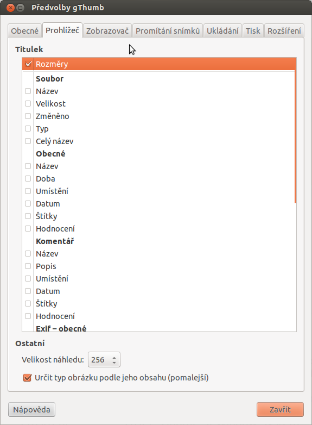Click the orange scrollbar of the Titulek list
Viewport: 312px width, 425px height.
[296, 130]
